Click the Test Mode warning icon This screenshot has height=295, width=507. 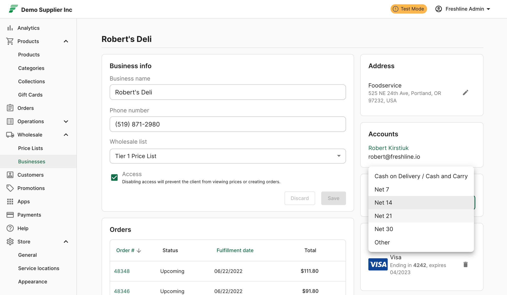[x=395, y=9]
